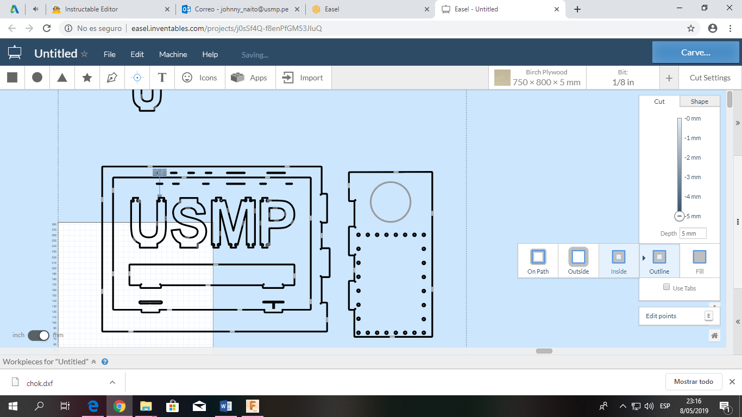Click the horizontal canvas scrollbar
Screen dimensions: 742x417
[x=544, y=351]
